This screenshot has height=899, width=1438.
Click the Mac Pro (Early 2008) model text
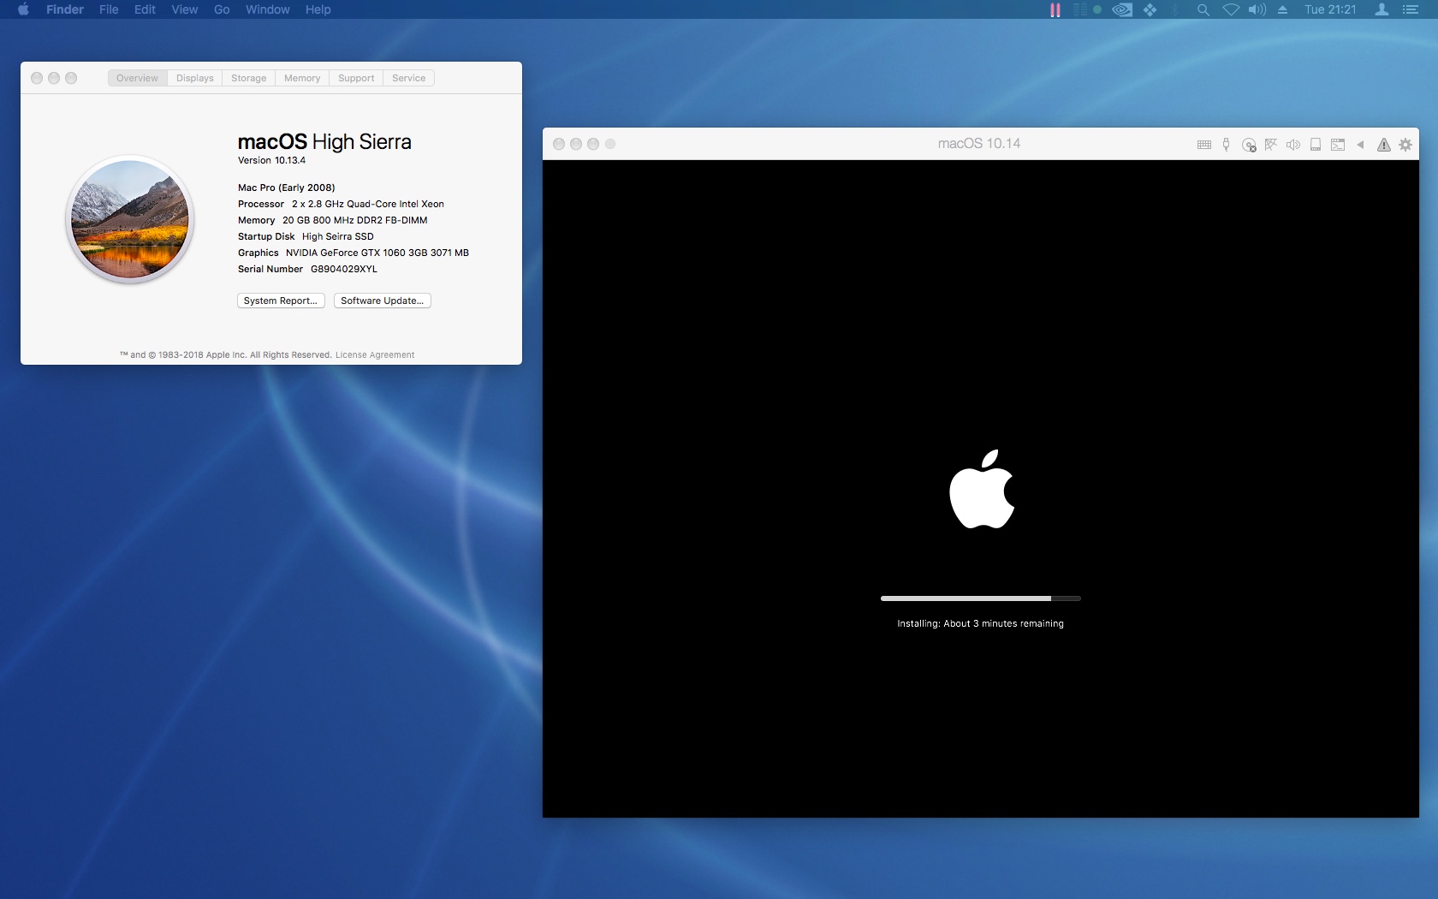click(x=287, y=188)
